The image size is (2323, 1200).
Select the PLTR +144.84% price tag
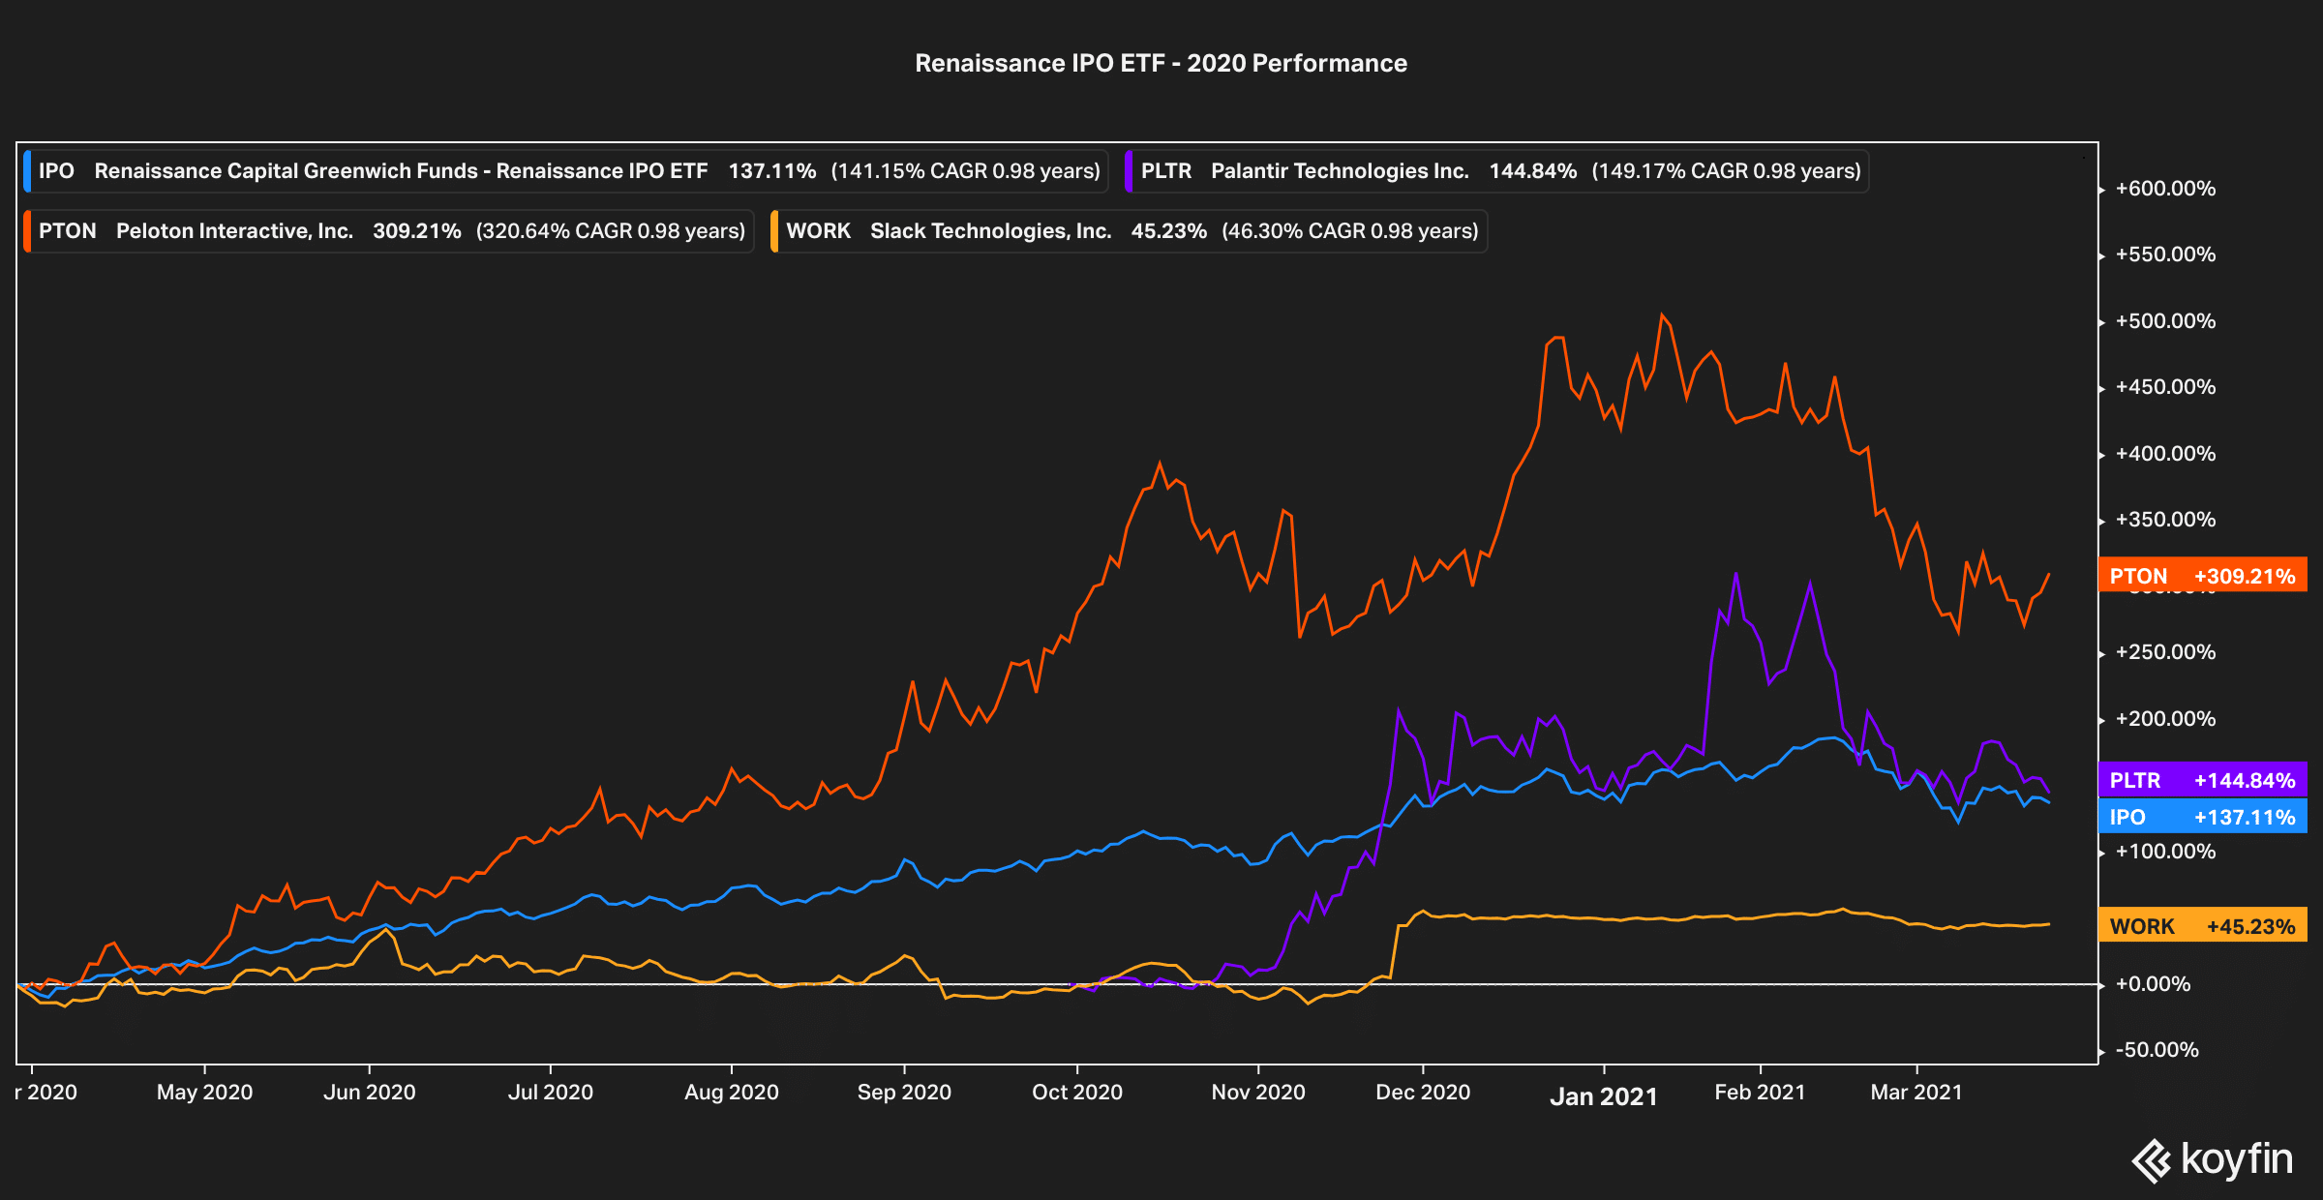[2202, 780]
